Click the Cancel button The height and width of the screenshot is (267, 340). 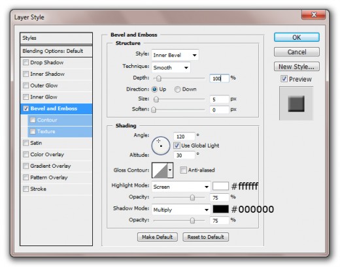point(297,52)
